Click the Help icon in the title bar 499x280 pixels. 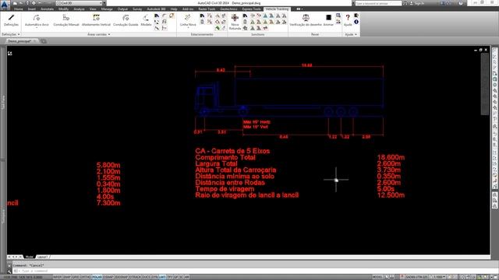coord(461,3)
